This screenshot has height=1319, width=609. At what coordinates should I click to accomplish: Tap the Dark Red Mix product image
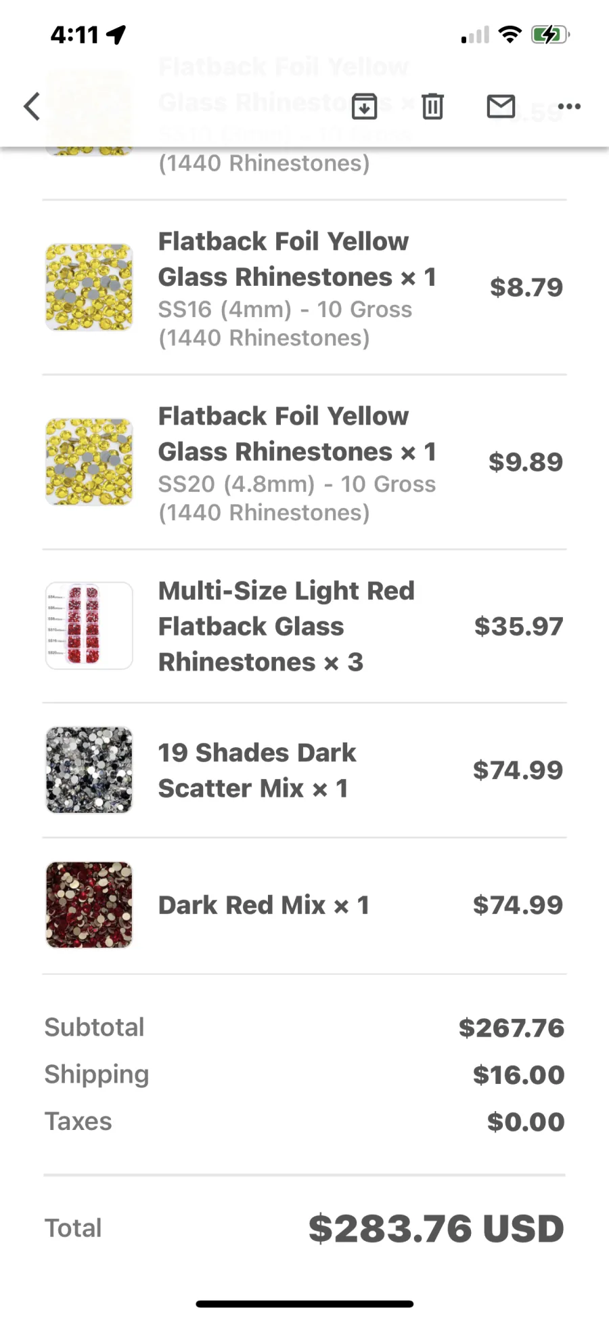89,904
